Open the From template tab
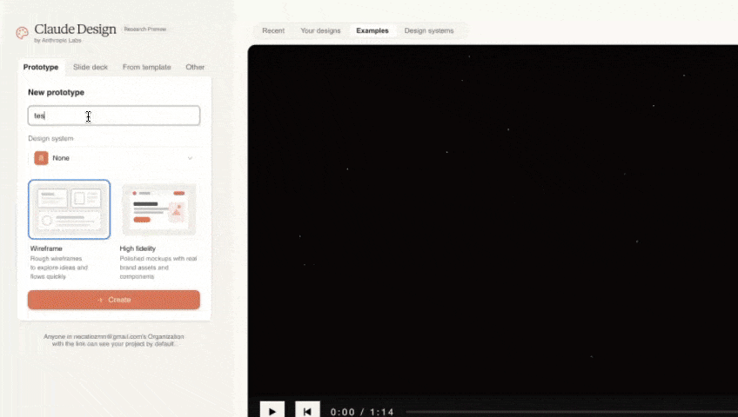 146,67
